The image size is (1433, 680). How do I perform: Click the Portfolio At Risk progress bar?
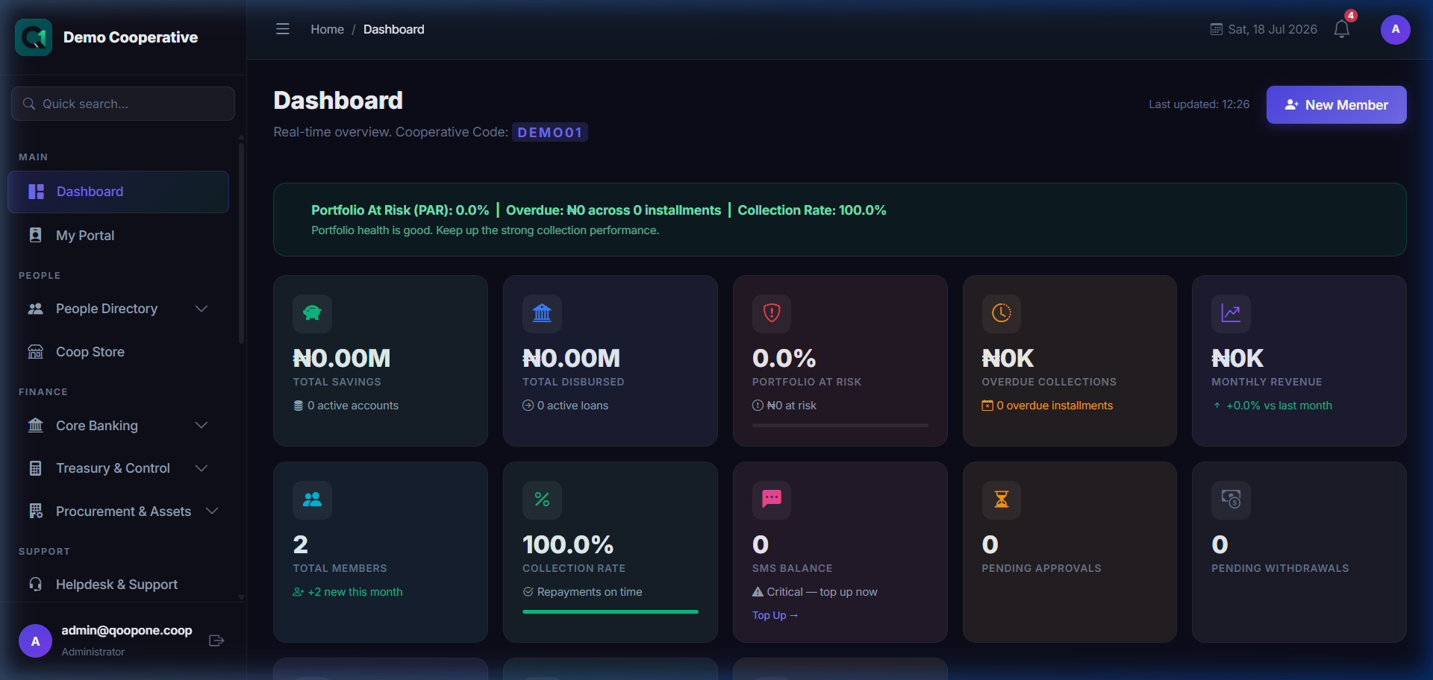(x=840, y=425)
